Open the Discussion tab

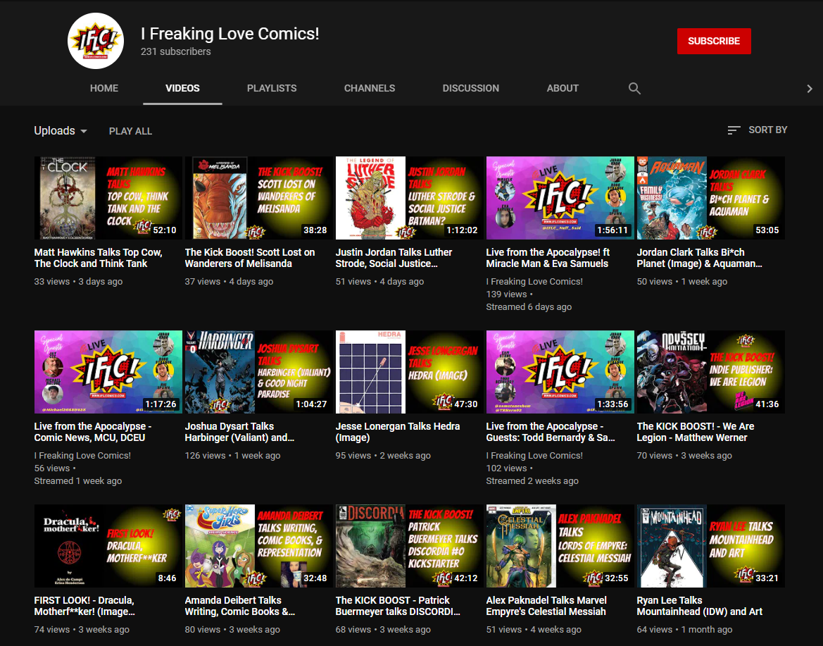[x=471, y=88]
